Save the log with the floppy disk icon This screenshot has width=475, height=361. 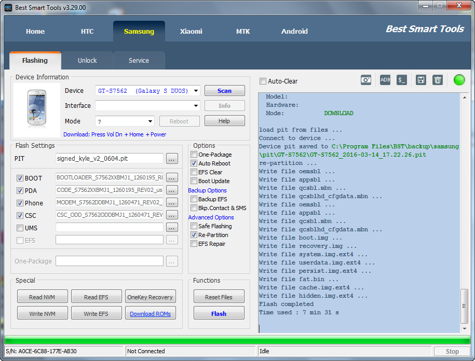click(x=421, y=80)
